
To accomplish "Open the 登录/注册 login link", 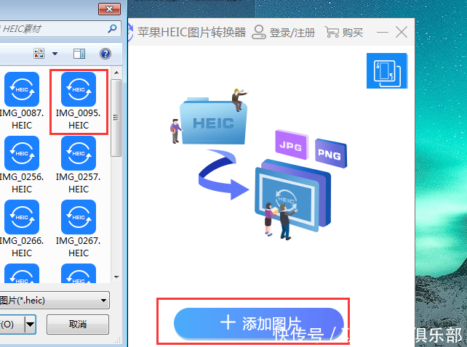I will (284, 33).
